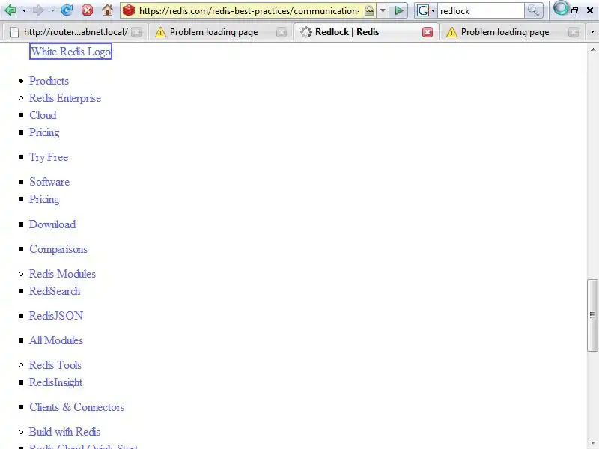Viewport: 599px width, 449px height.
Task: Follow the Download link
Action: [52, 224]
